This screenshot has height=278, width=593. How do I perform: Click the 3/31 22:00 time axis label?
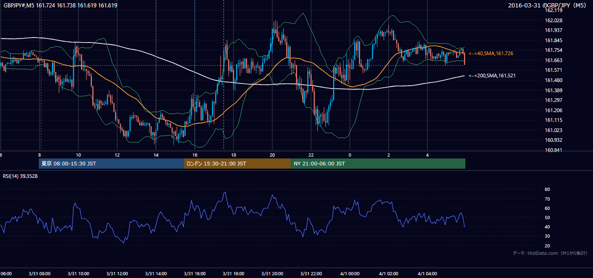coord(311,274)
